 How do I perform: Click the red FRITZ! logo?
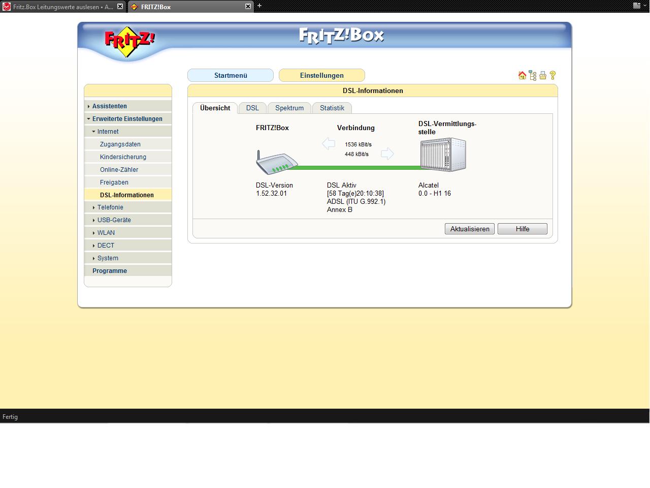[x=129, y=41]
